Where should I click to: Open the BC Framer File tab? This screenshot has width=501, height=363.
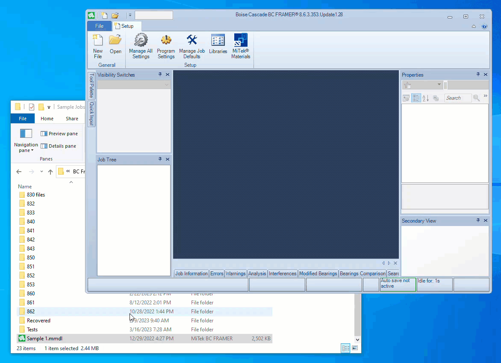point(99,26)
